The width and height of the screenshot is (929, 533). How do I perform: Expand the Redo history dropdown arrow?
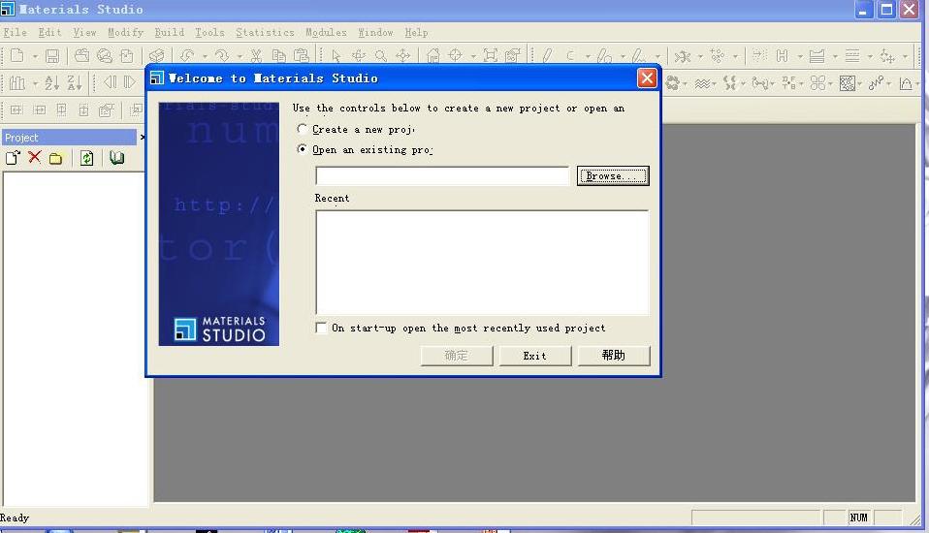pos(240,56)
